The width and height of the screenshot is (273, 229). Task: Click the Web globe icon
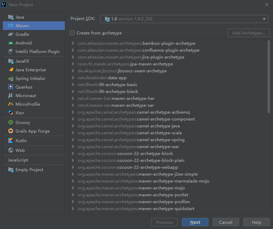[x=11, y=150]
